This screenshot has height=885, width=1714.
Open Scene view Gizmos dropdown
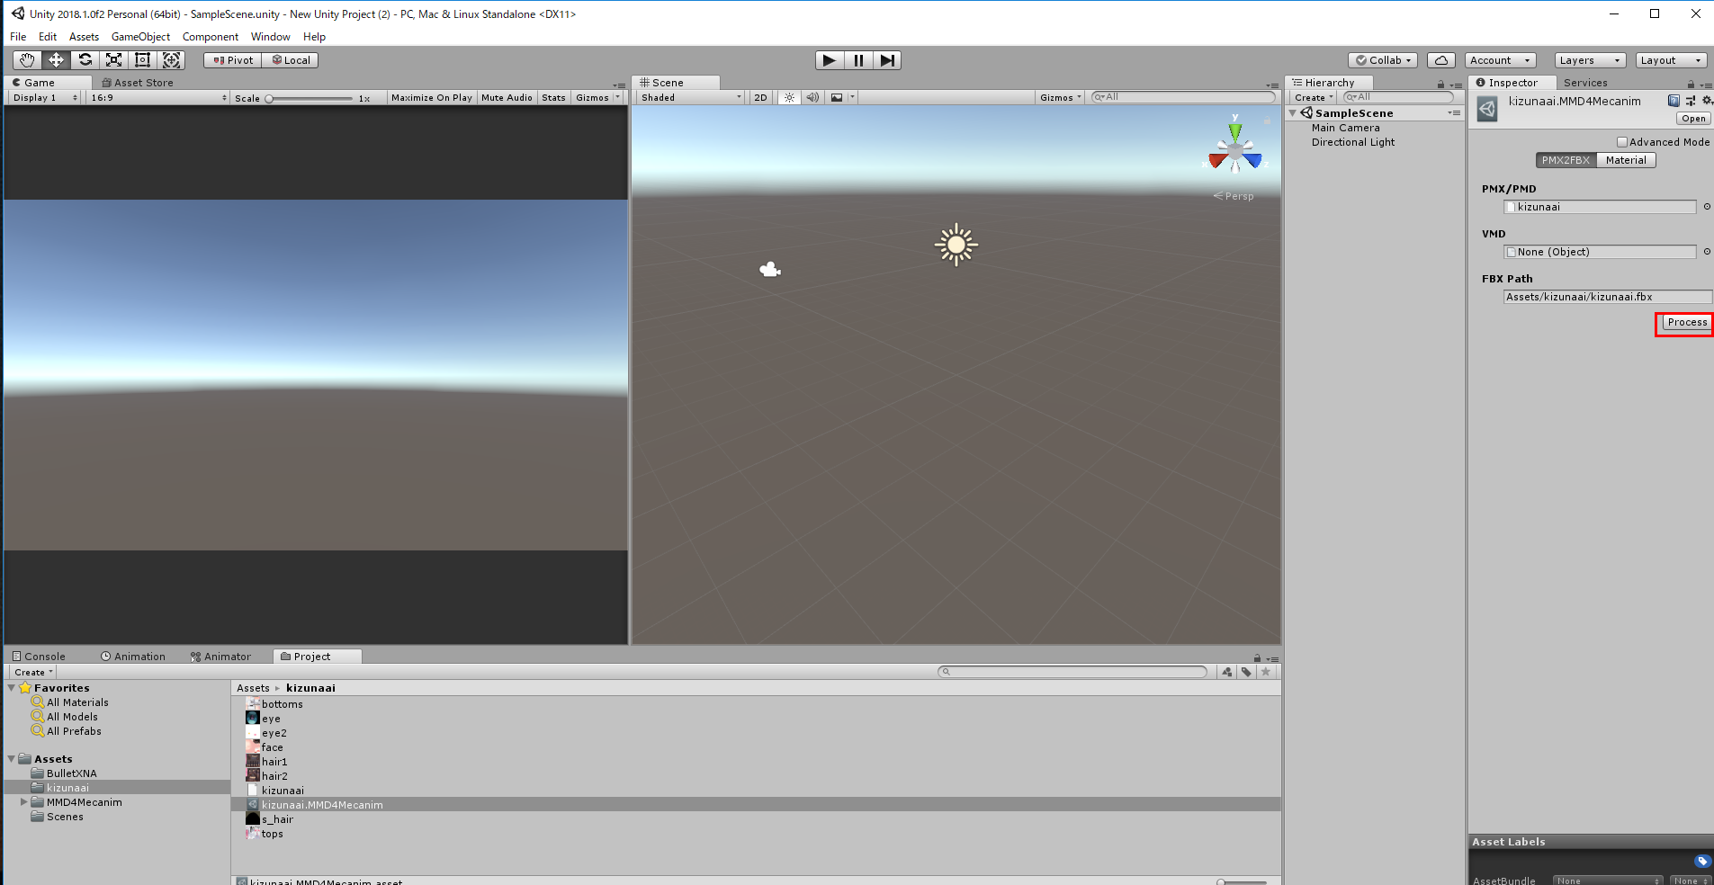[x=1061, y=97]
